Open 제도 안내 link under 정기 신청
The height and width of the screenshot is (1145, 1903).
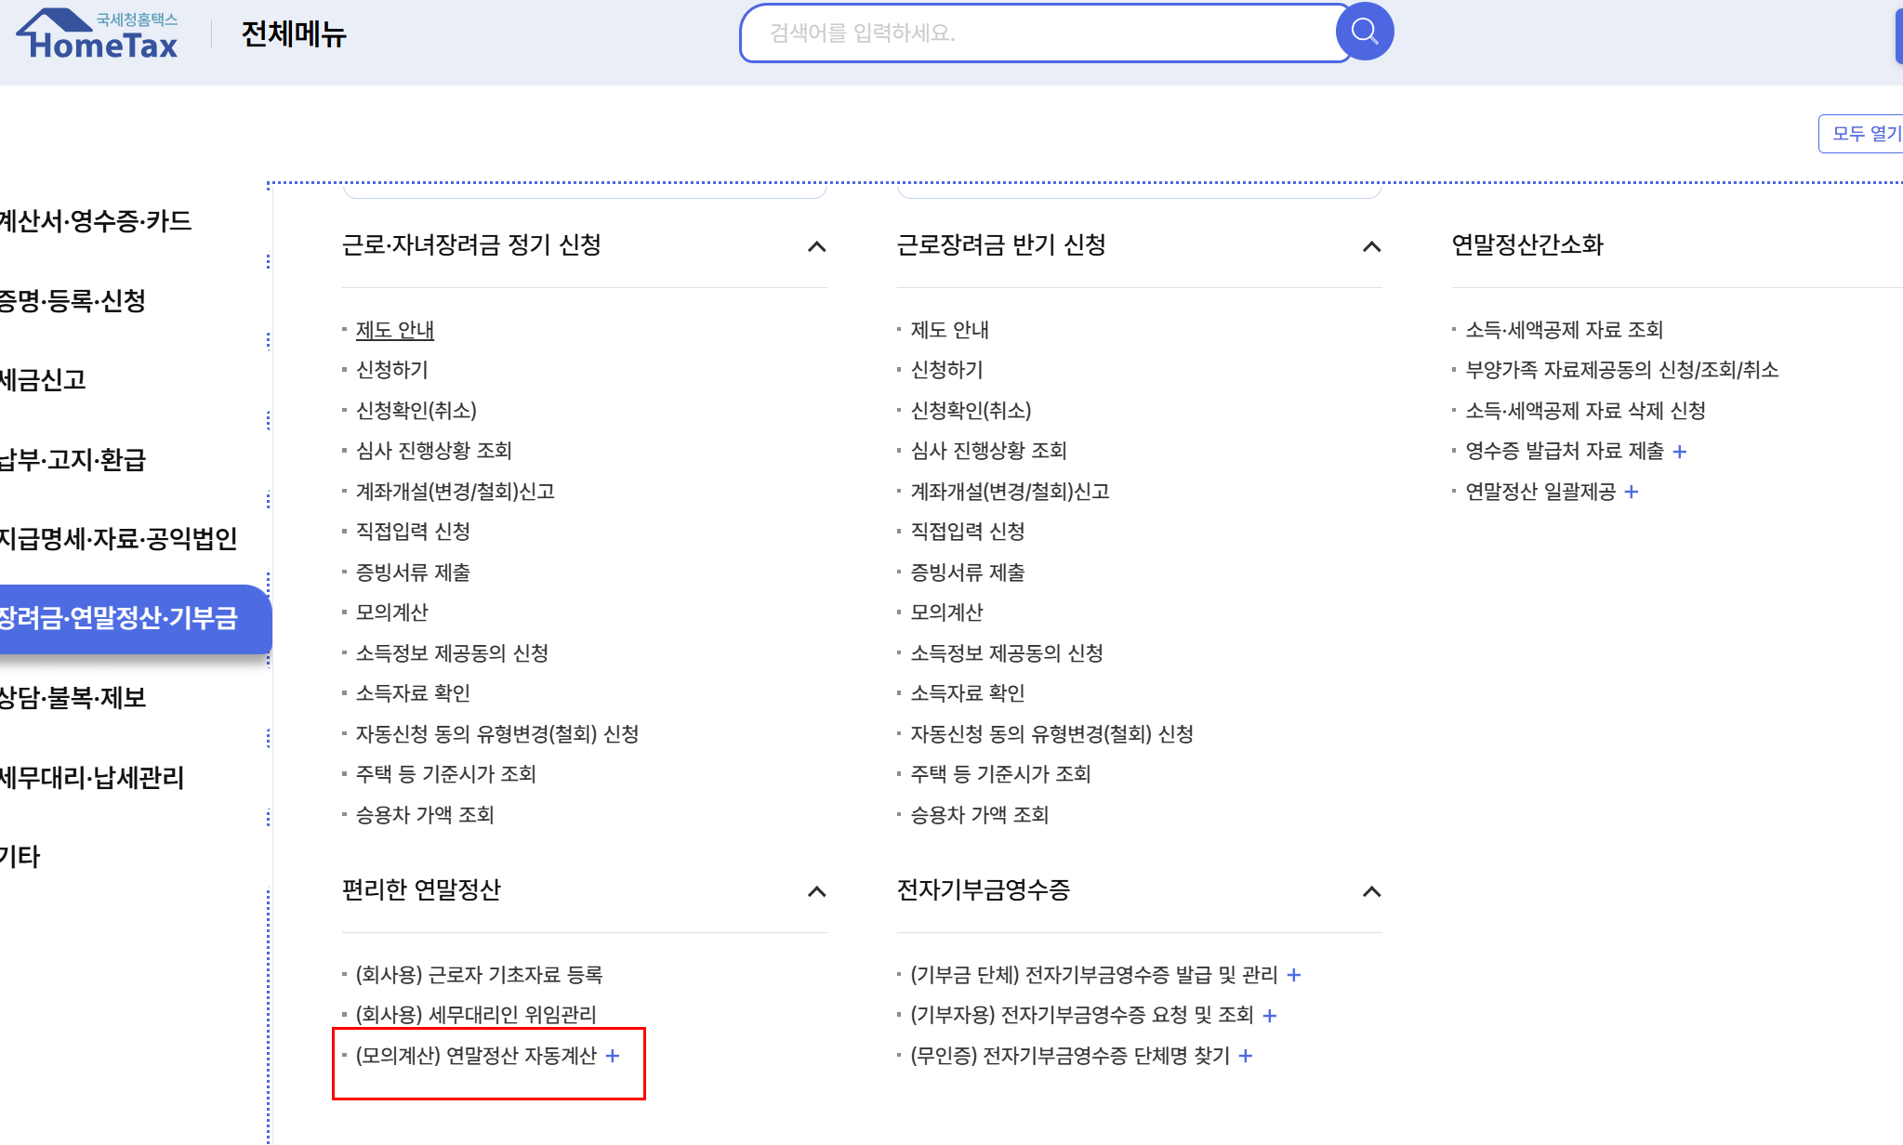coord(395,330)
